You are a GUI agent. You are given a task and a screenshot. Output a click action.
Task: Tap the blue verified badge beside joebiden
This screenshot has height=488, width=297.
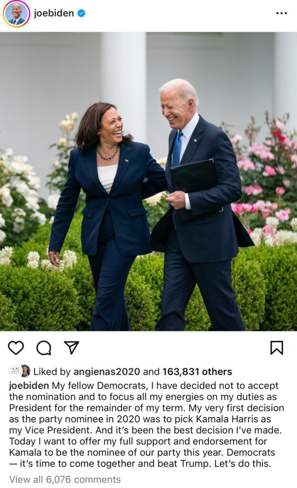point(81,13)
